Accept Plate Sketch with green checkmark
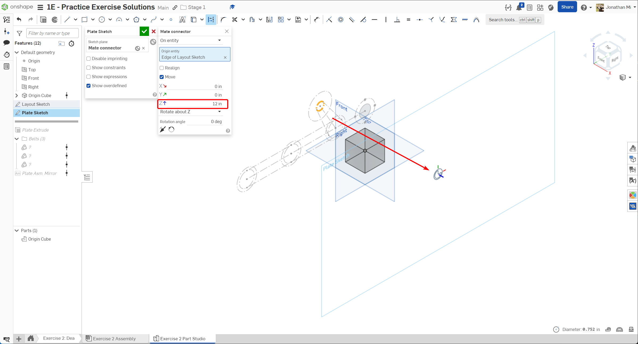This screenshot has width=638, height=344. [x=144, y=31]
